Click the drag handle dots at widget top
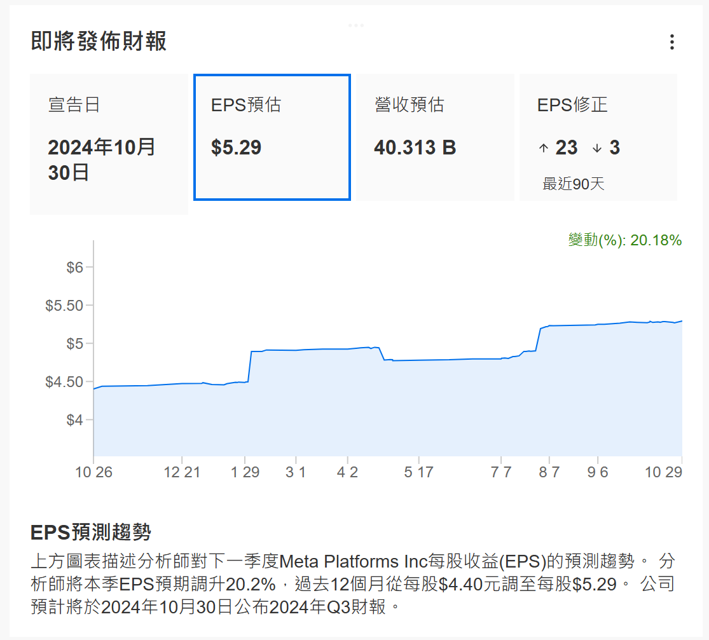 [x=356, y=25]
